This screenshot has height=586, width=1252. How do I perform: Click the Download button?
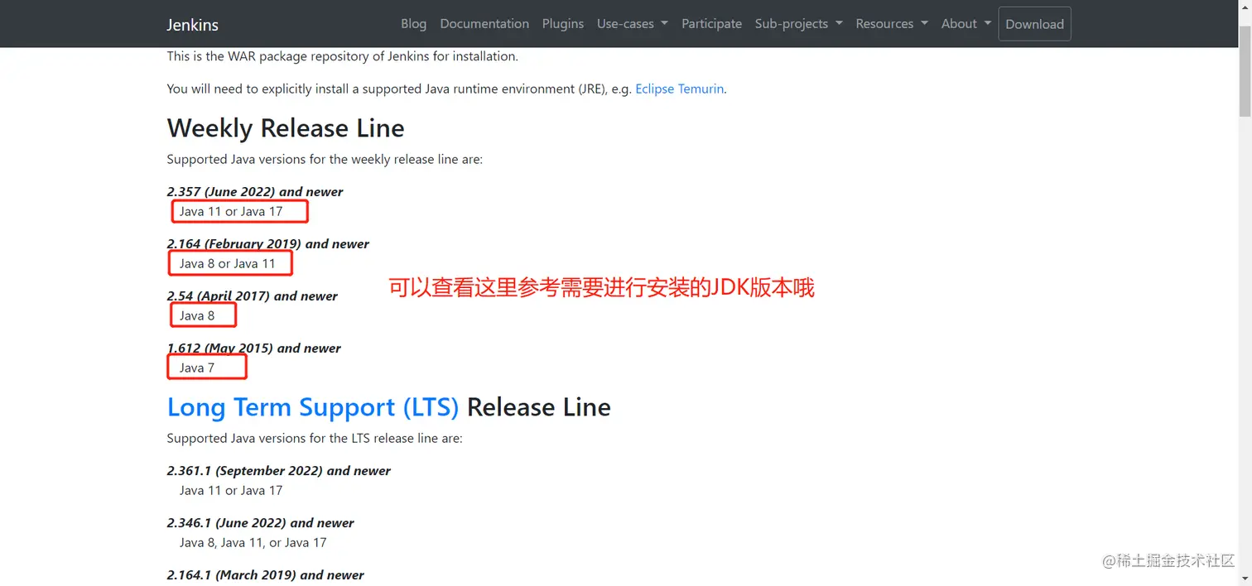(1034, 24)
